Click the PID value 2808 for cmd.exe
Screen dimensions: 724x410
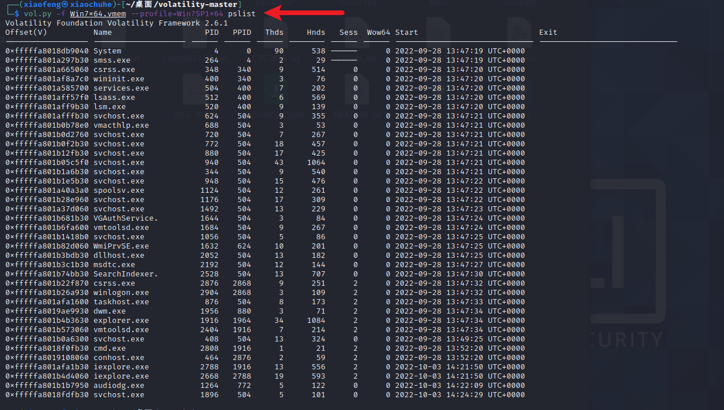[209, 348]
